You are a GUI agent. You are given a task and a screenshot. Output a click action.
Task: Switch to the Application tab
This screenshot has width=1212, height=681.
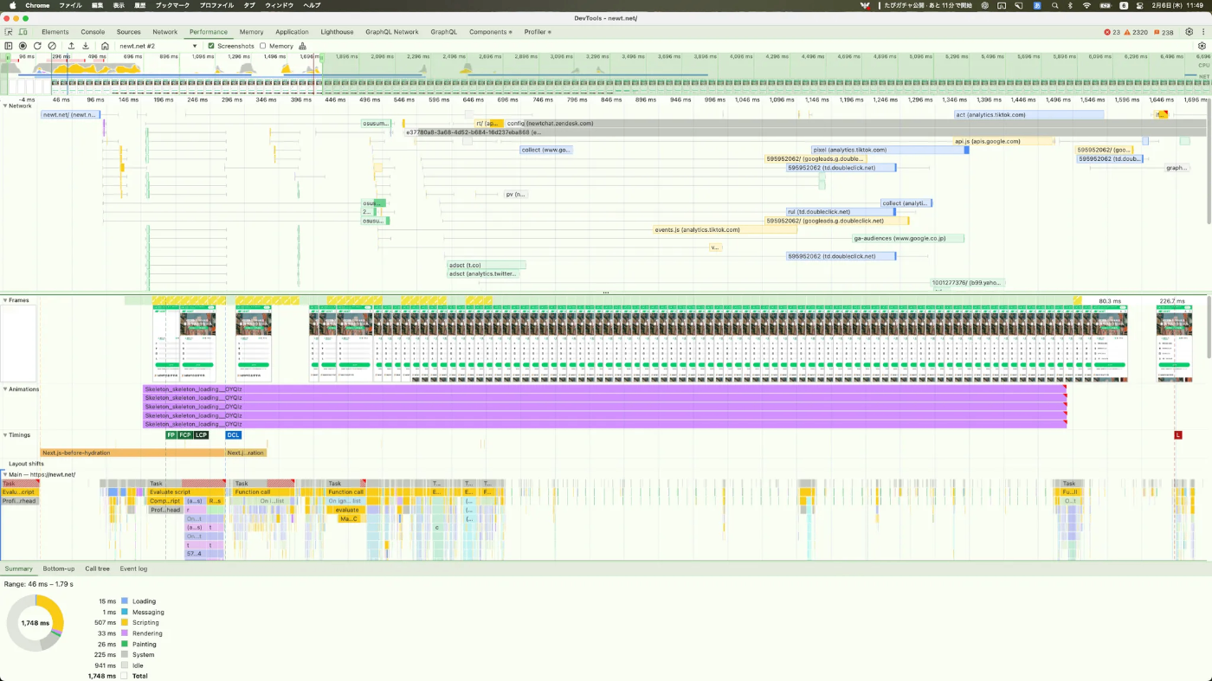[x=292, y=32]
